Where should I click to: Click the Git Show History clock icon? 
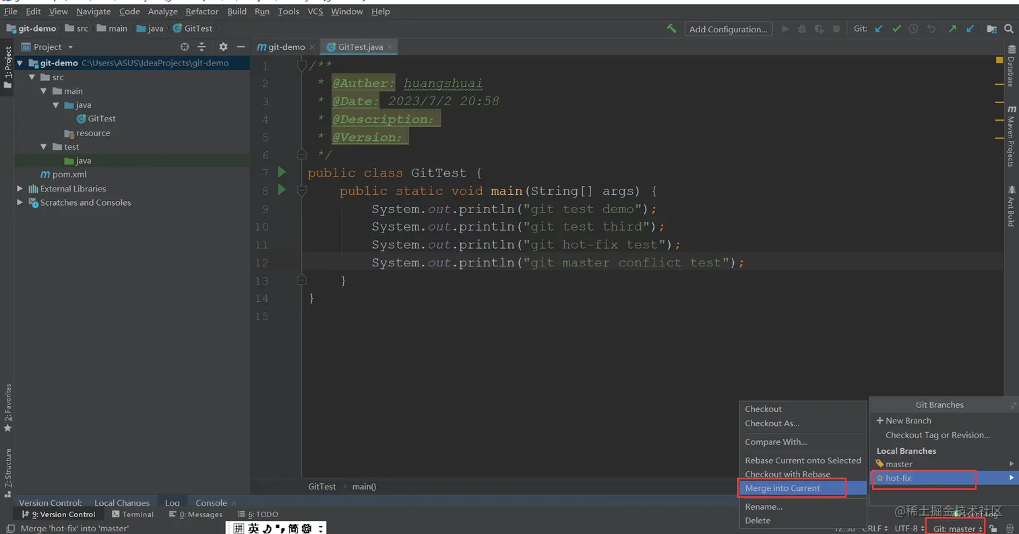[x=913, y=29]
